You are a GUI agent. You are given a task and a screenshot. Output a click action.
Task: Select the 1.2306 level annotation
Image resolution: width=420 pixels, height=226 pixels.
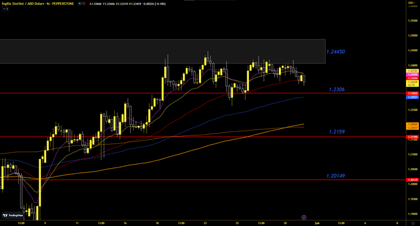click(337, 90)
